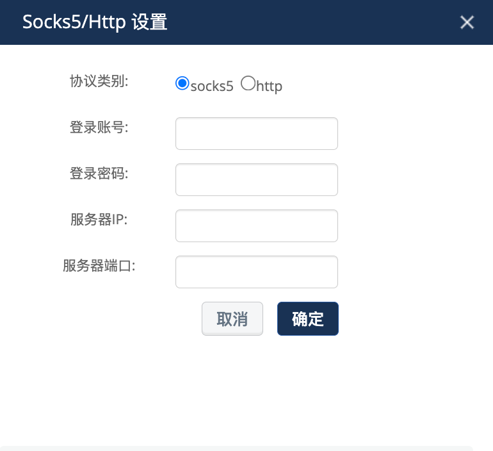Click the http option text label

(x=270, y=86)
